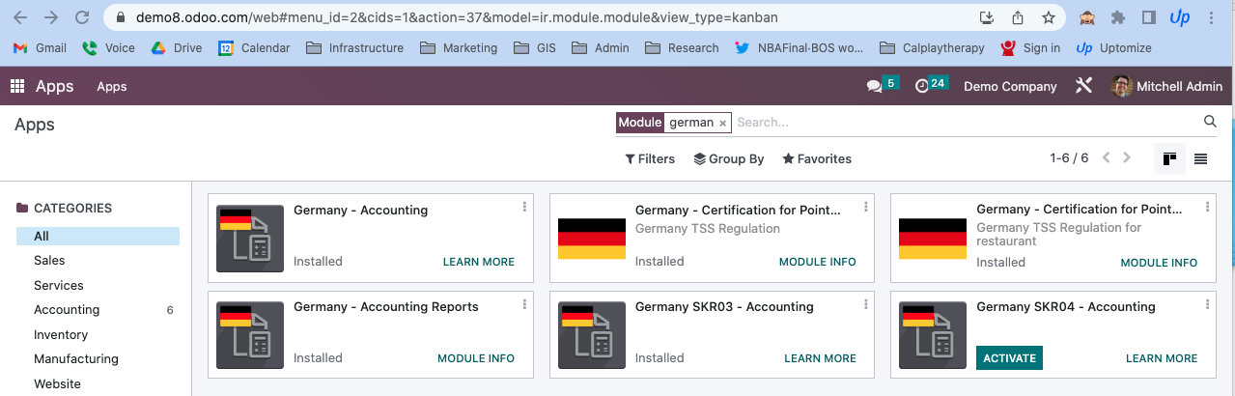Select the kanban view icon
1235x396 pixels.
(x=1169, y=159)
